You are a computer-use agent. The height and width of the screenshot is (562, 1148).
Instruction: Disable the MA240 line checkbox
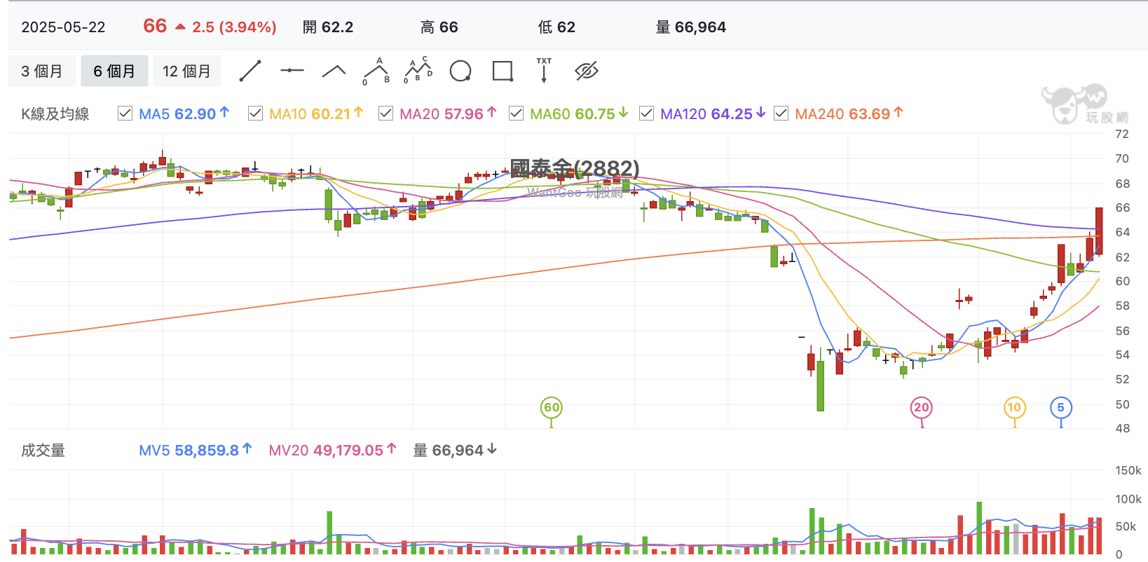781,114
